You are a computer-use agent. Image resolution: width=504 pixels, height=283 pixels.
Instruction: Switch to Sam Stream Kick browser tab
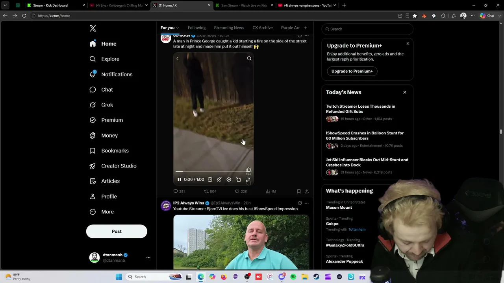click(x=244, y=6)
